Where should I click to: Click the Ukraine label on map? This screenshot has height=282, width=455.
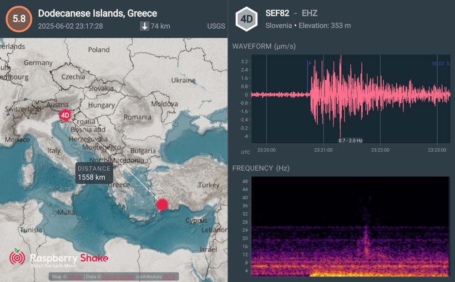[x=183, y=80]
